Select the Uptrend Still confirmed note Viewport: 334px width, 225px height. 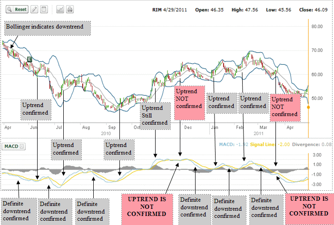(155, 116)
